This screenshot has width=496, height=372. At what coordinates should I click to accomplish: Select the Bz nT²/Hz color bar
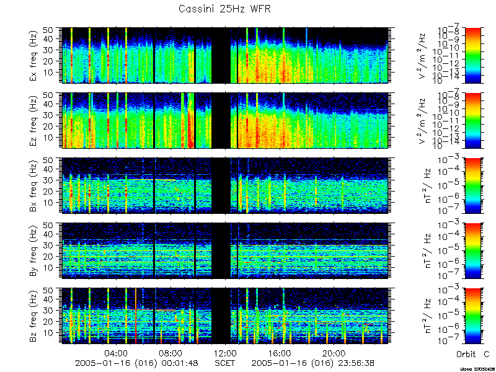click(473, 316)
